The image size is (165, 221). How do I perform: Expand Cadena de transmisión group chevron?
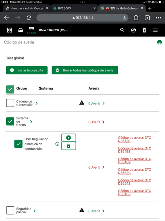(x=37, y=103)
